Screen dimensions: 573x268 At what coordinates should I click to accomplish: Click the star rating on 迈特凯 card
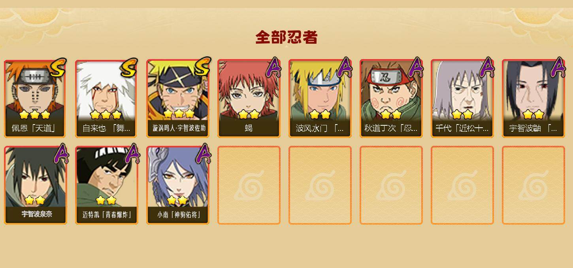click(106, 200)
